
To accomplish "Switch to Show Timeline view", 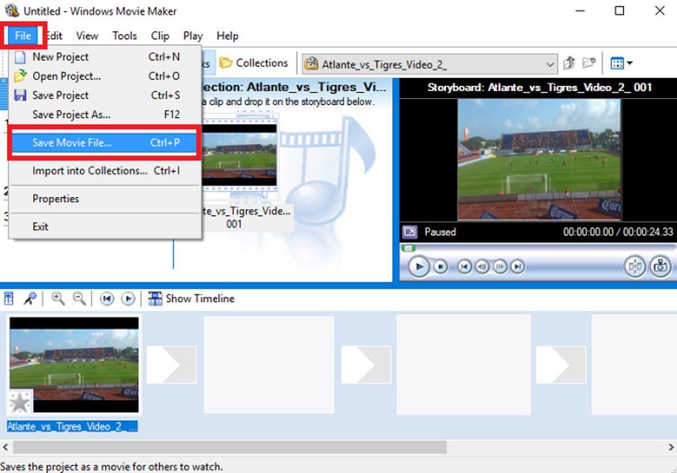I will point(192,299).
